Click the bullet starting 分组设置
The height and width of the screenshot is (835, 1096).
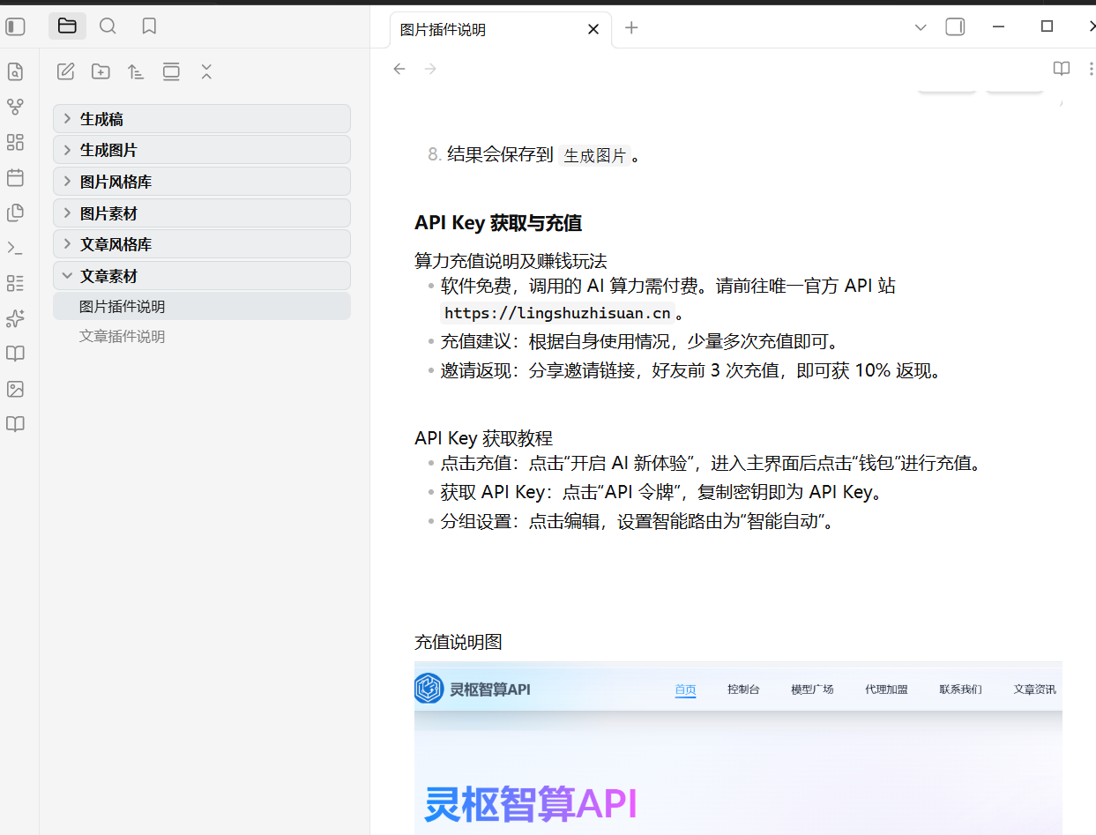click(638, 521)
